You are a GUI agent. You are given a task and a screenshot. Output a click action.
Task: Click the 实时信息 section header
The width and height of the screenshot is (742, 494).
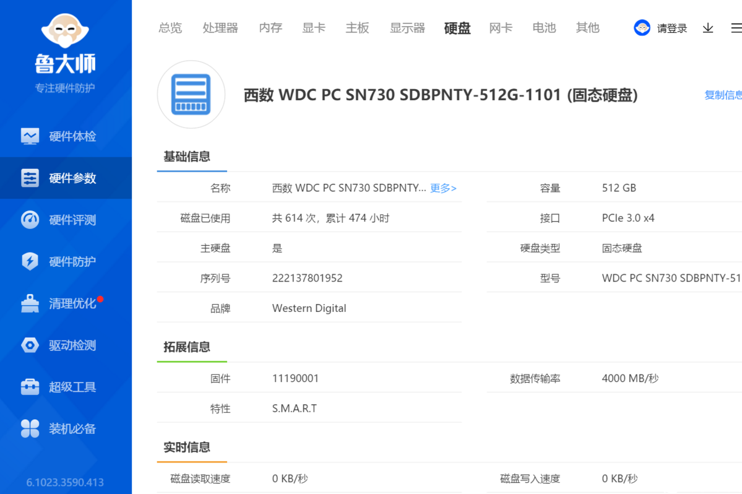click(x=187, y=447)
